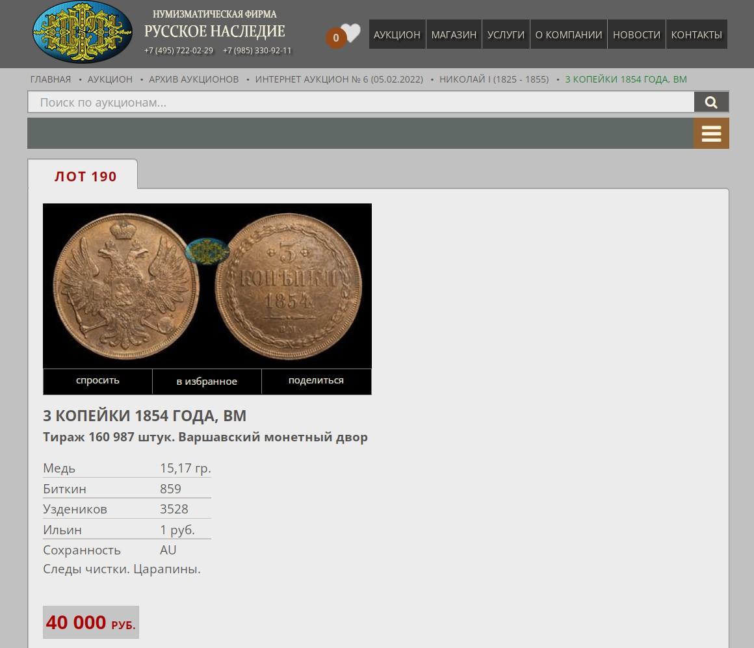Click inside the auction search field

tap(361, 102)
